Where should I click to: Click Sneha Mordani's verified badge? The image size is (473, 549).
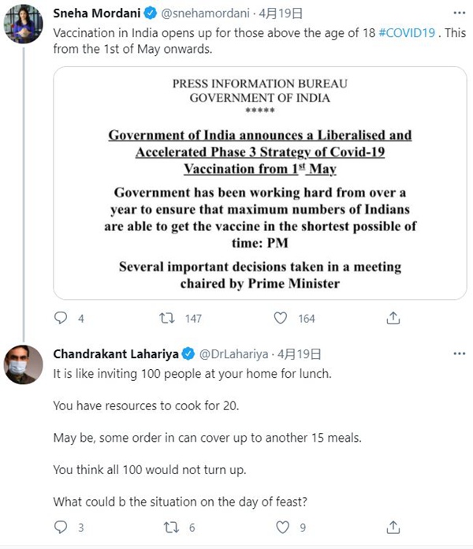tap(148, 13)
